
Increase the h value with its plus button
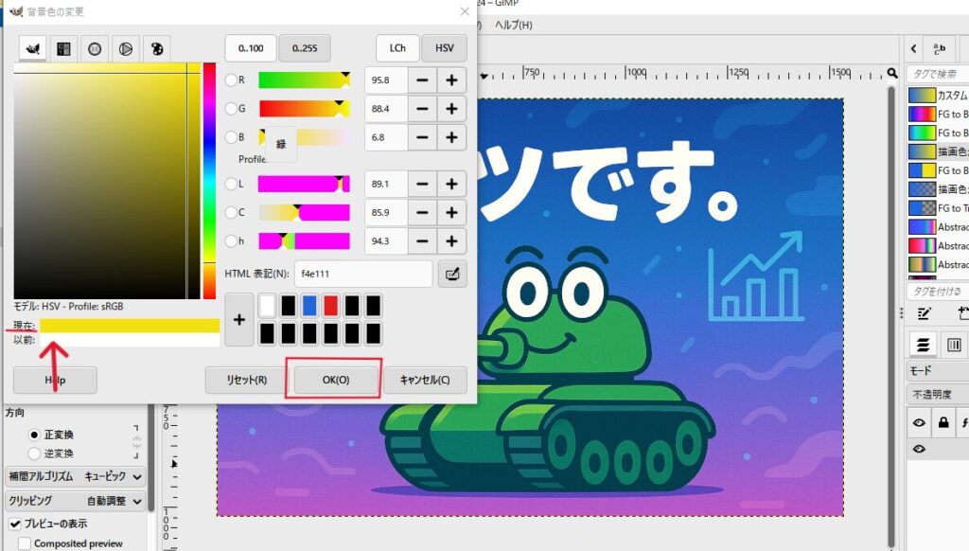point(451,241)
